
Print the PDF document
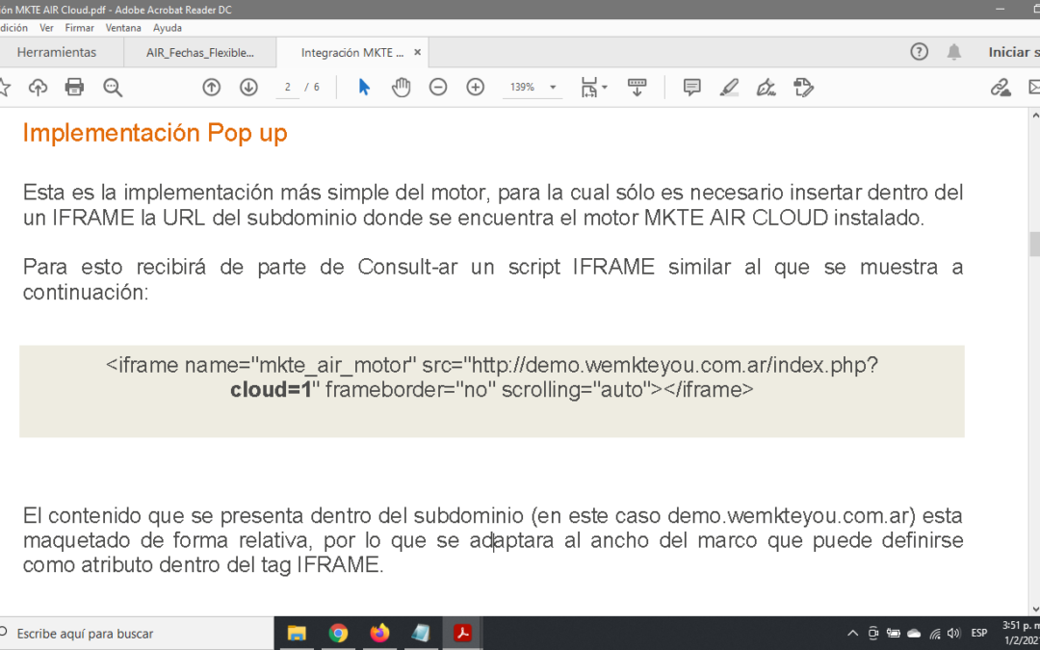click(74, 88)
